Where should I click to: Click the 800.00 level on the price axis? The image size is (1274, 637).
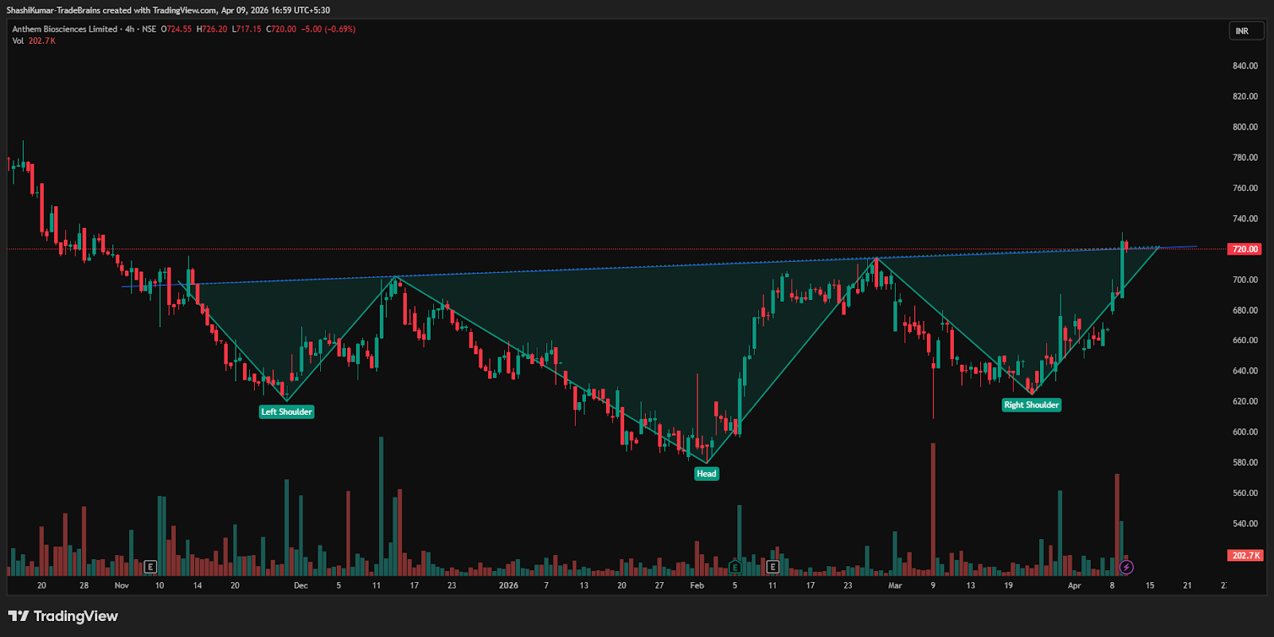coord(1245,127)
